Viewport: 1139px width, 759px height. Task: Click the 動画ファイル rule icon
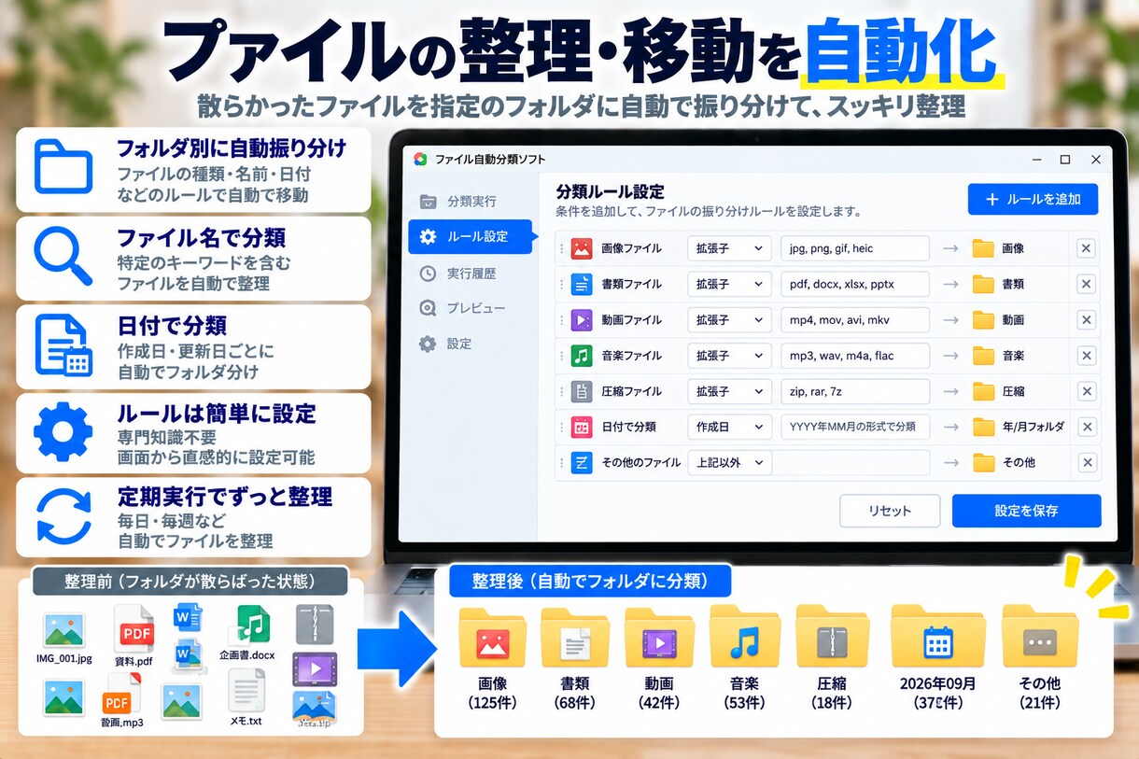(x=582, y=320)
